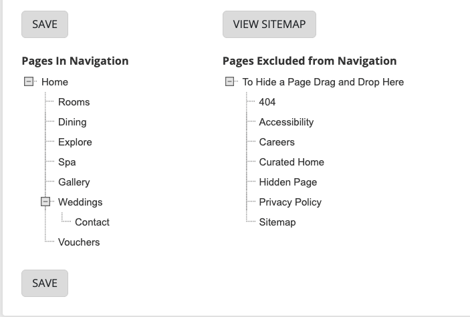Click the top SAVE button
This screenshot has width=470, height=317.
click(45, 25)
